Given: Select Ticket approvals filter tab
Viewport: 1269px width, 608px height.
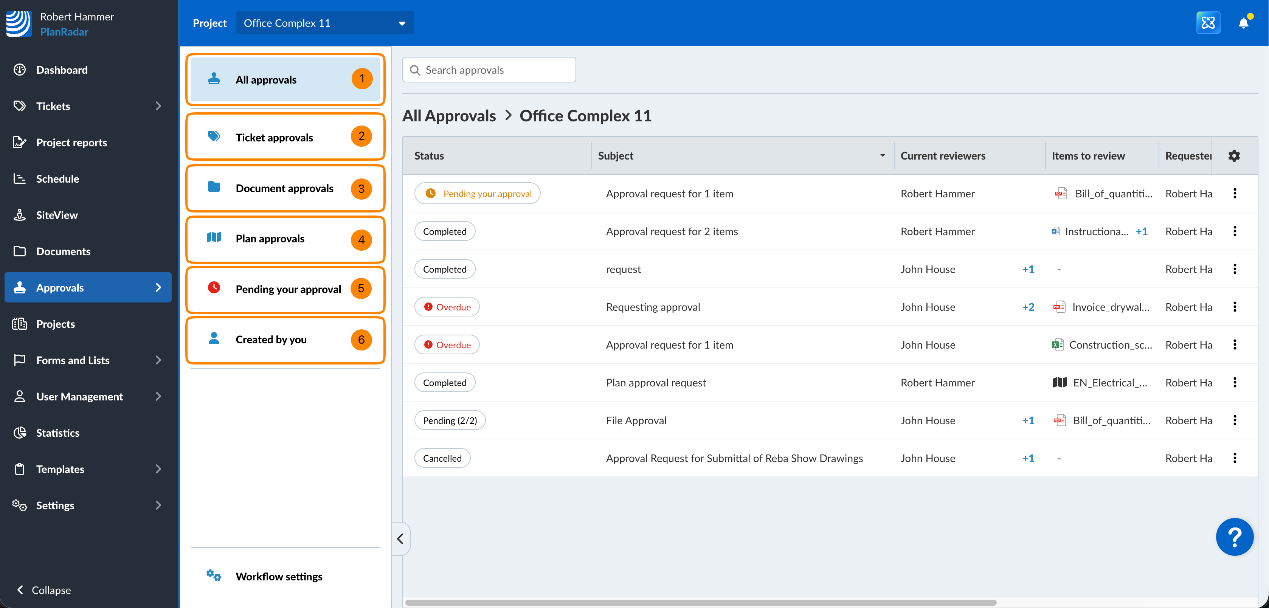Looking at the screenshot, I should pyautogui.click(x=285, y=138).
